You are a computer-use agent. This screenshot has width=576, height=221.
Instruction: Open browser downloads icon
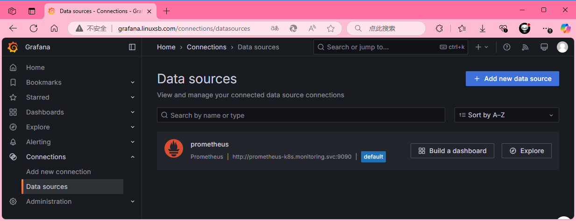coord(483,28)
